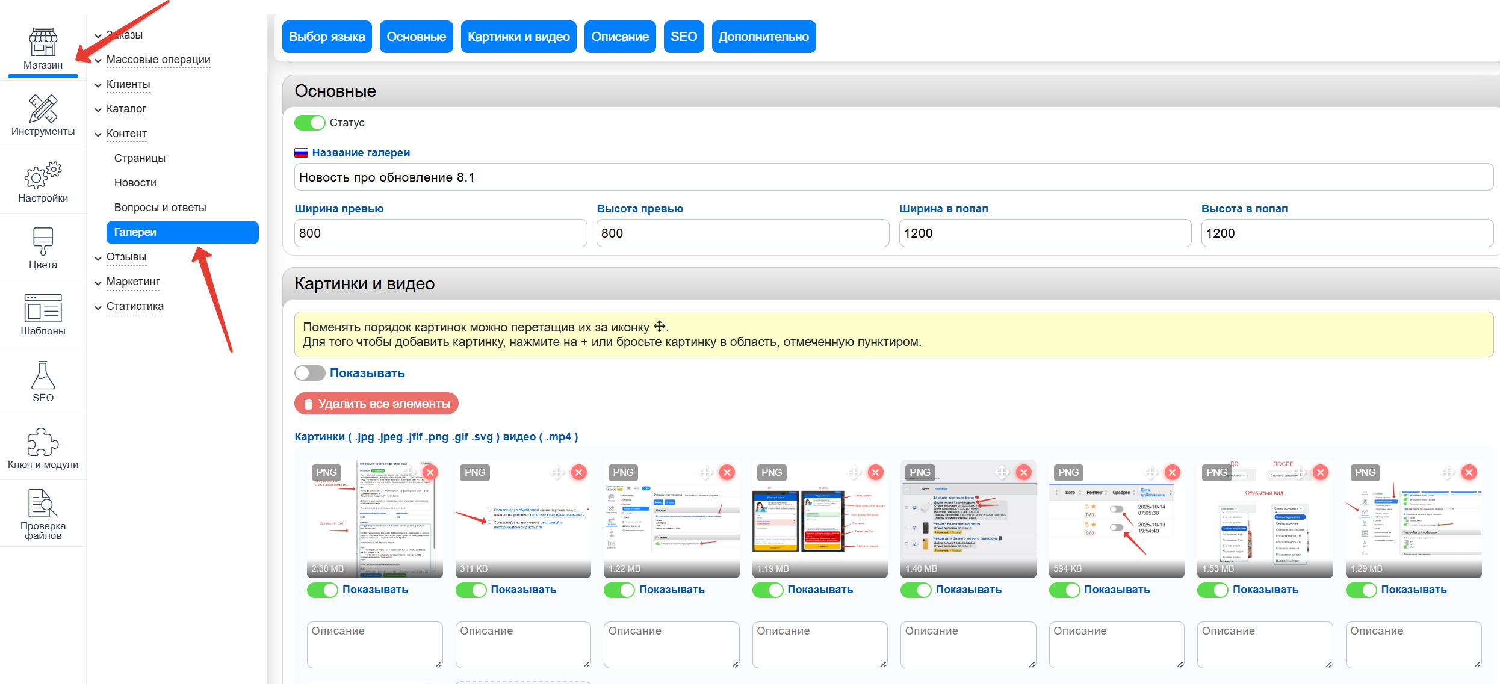Screen dimensions: 1500x684
Task: Click move handle on 311 KB image
Action: [557, 472]
